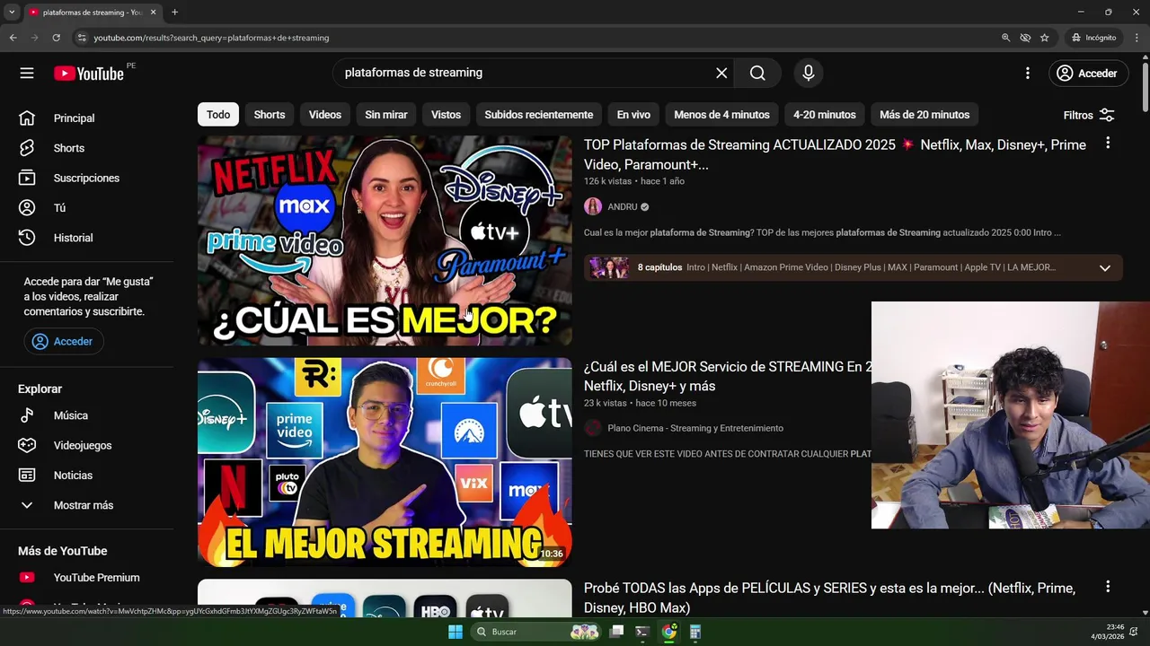View site information icon in address bar
This screenshot has height=646, width=1150.
pyautogui.click(x=81, y=38)
